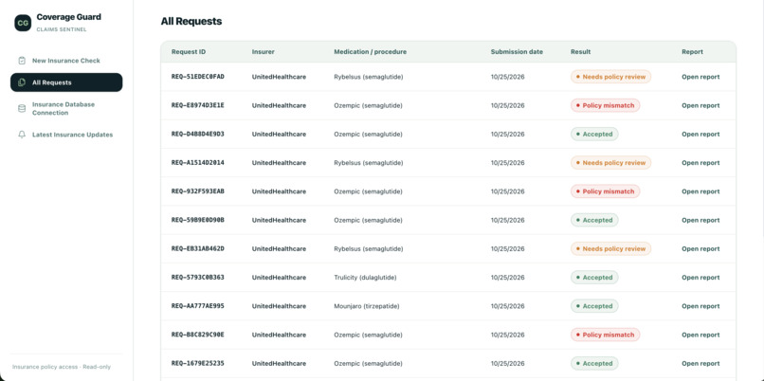Click the CLAIMS SENTINEL subtitle

tap(62, 29)
